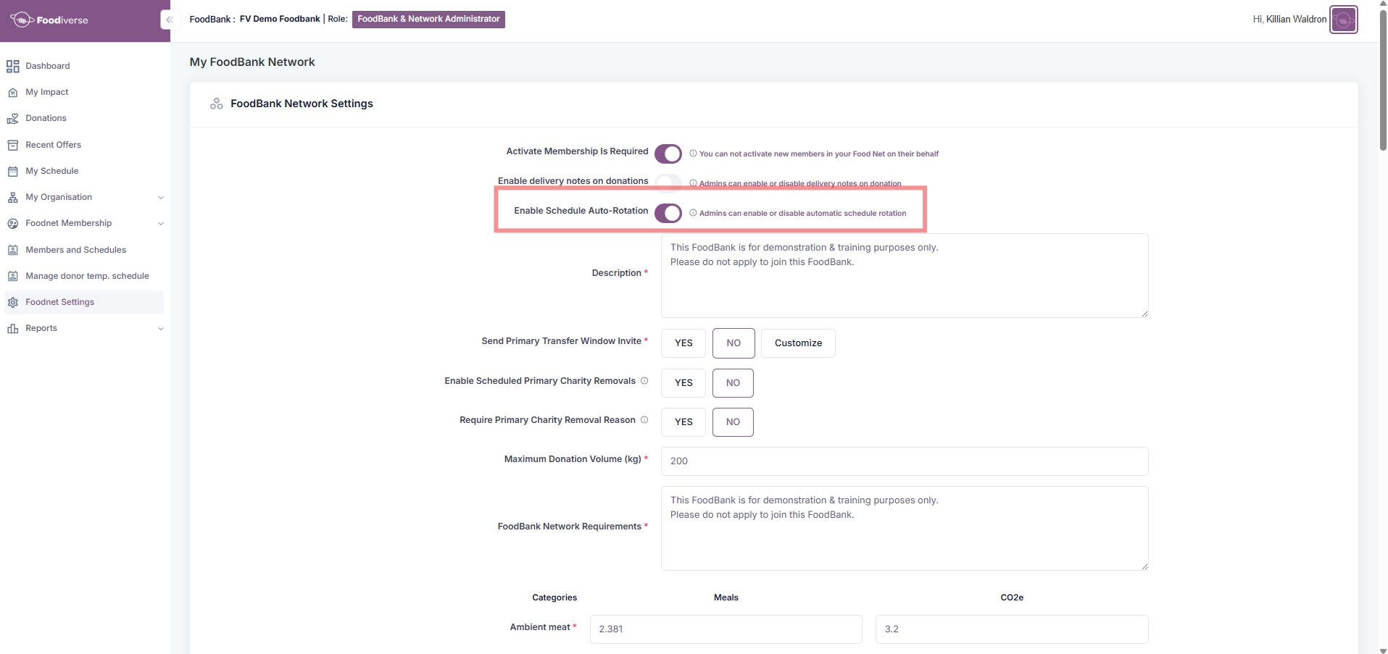Click Customize for Primary Transfer Window Invite
Screen dimensions: 1388x654
tap(798, 343)
